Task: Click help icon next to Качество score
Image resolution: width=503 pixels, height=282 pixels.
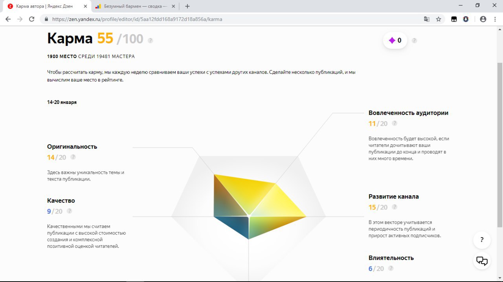Action: pos(70,211)
